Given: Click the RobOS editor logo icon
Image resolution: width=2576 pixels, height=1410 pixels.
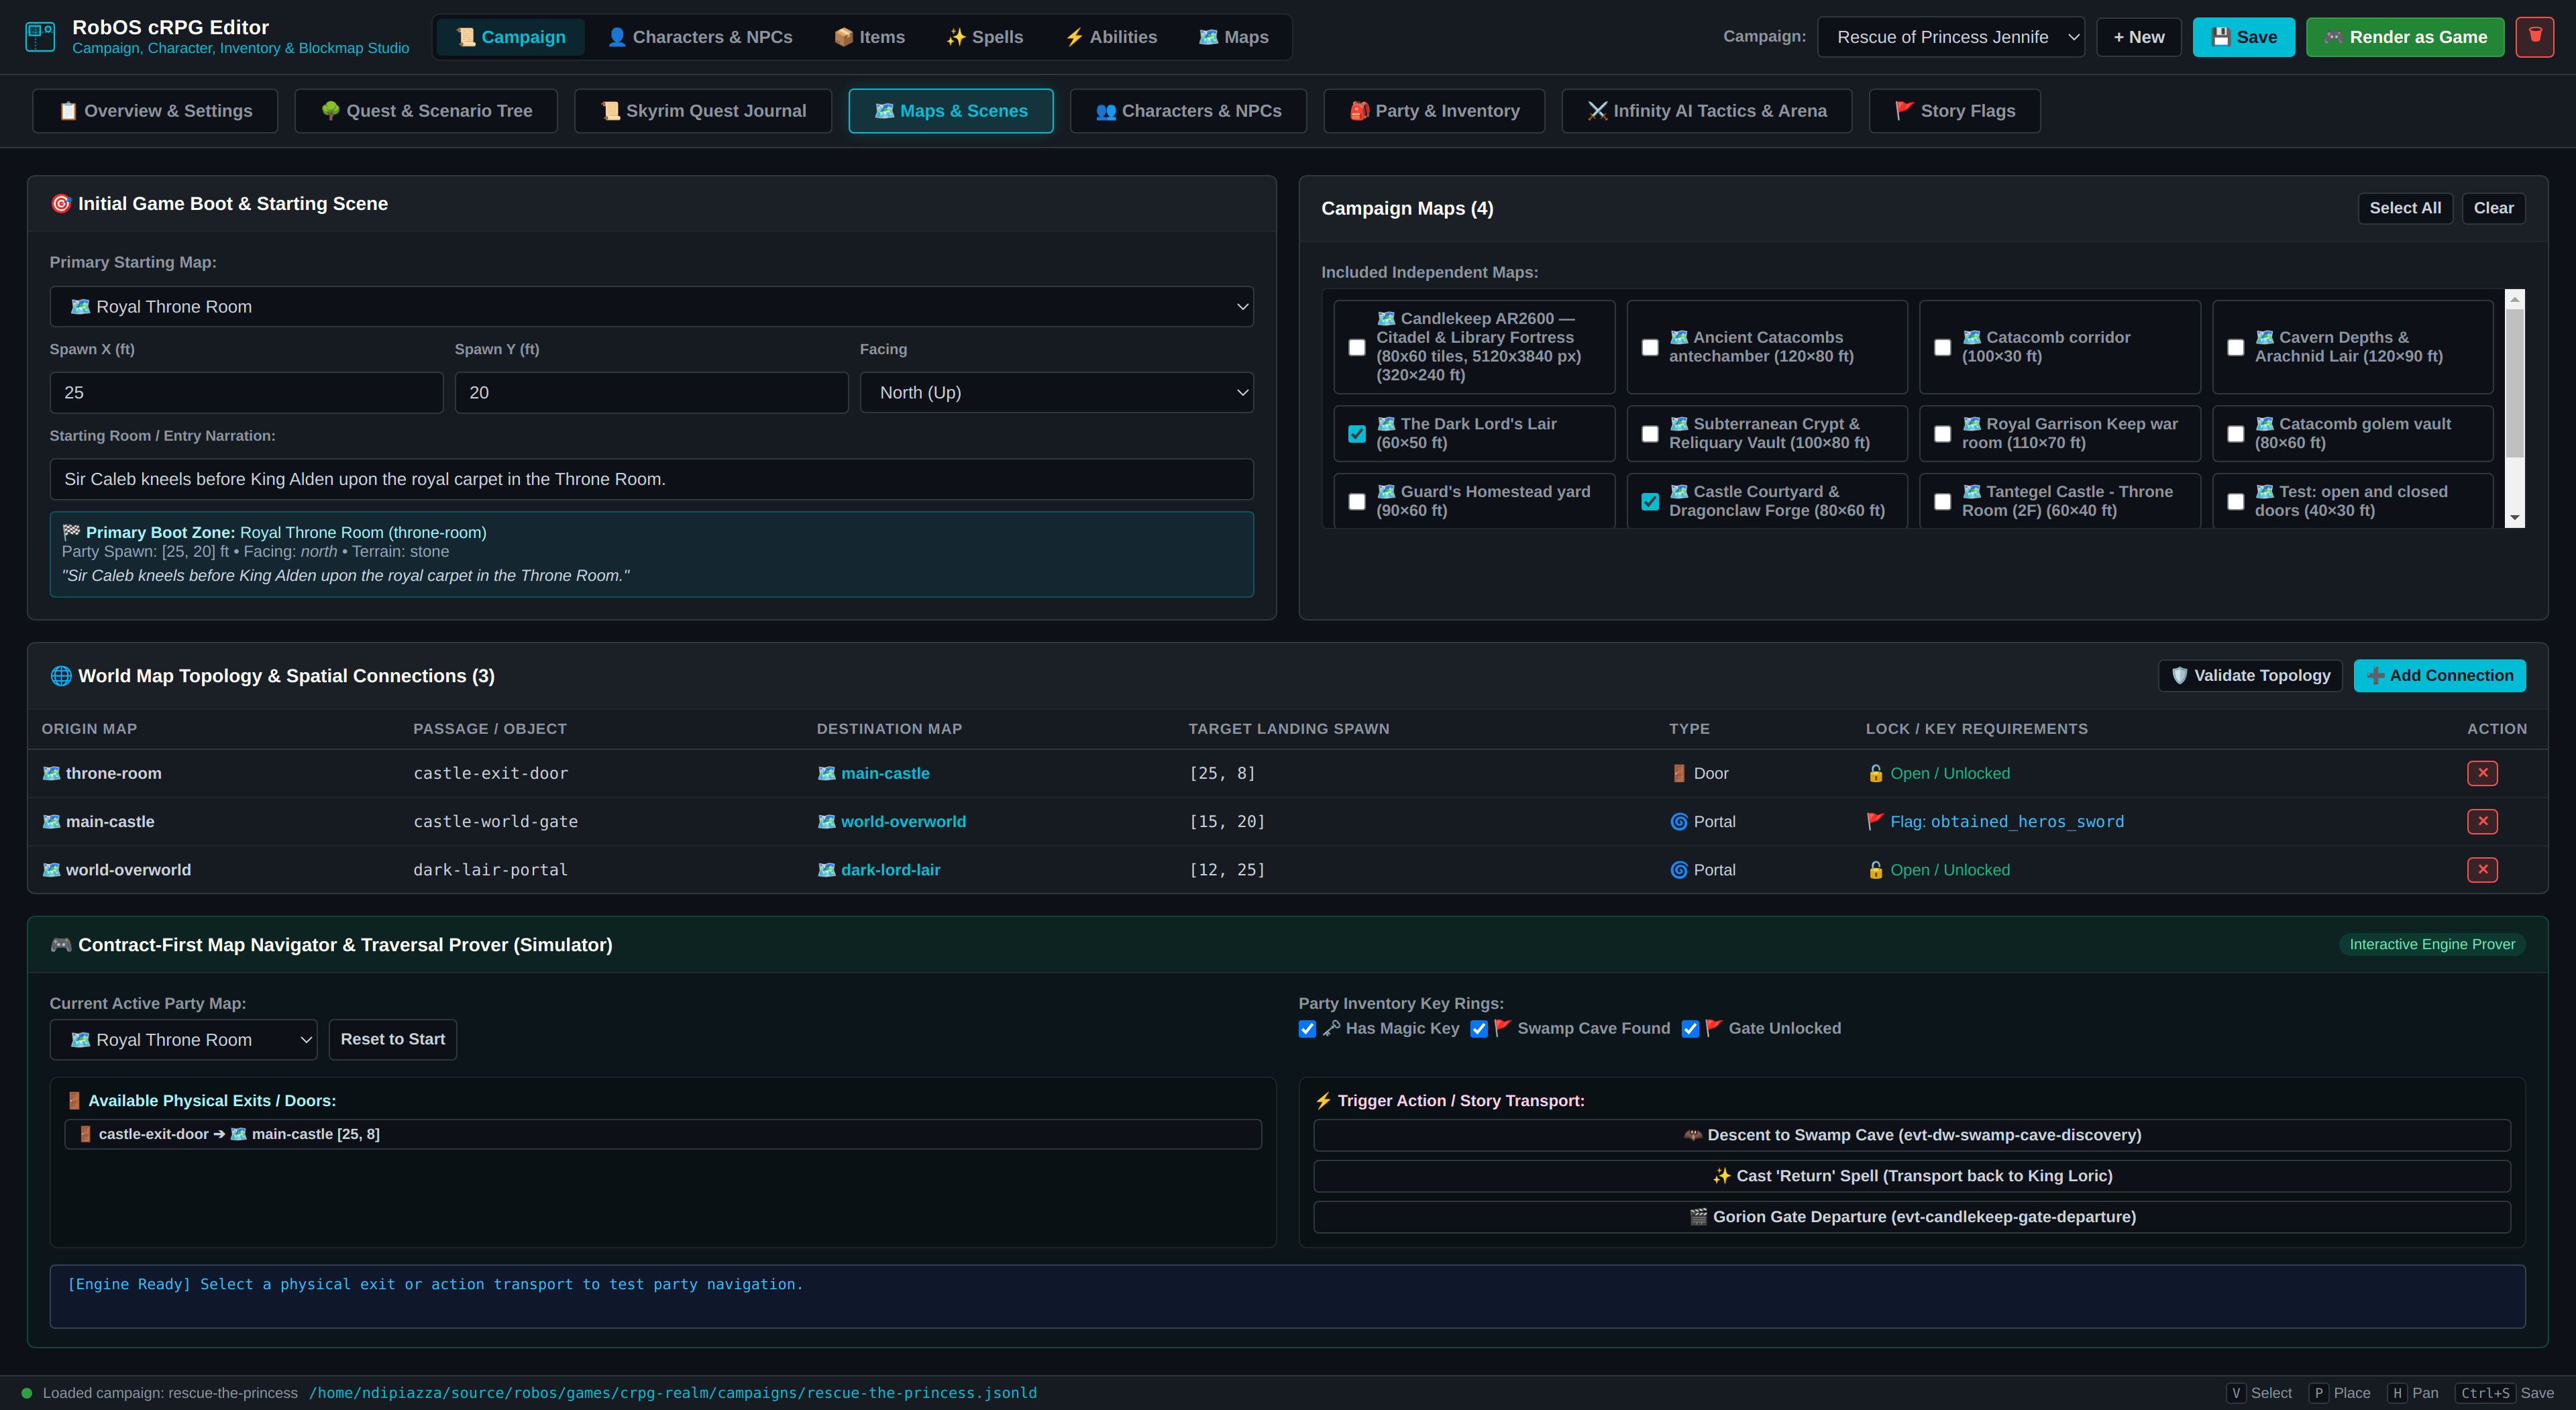Looking at the screenshot, I should click(x=40, y=37).
